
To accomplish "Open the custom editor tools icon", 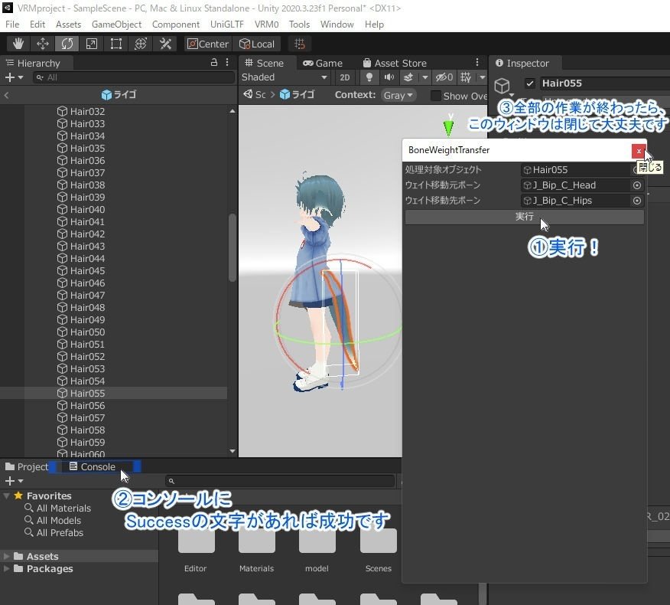I will (x=165, y=44).
